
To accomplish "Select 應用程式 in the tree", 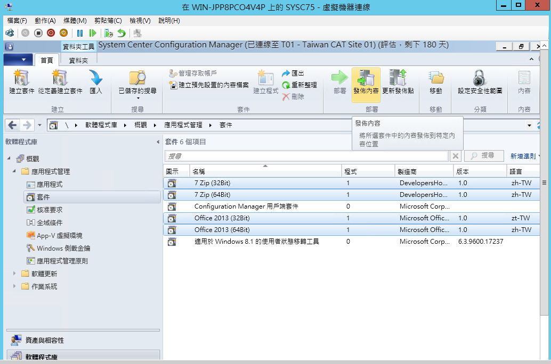I will click(x=50, y=184).
